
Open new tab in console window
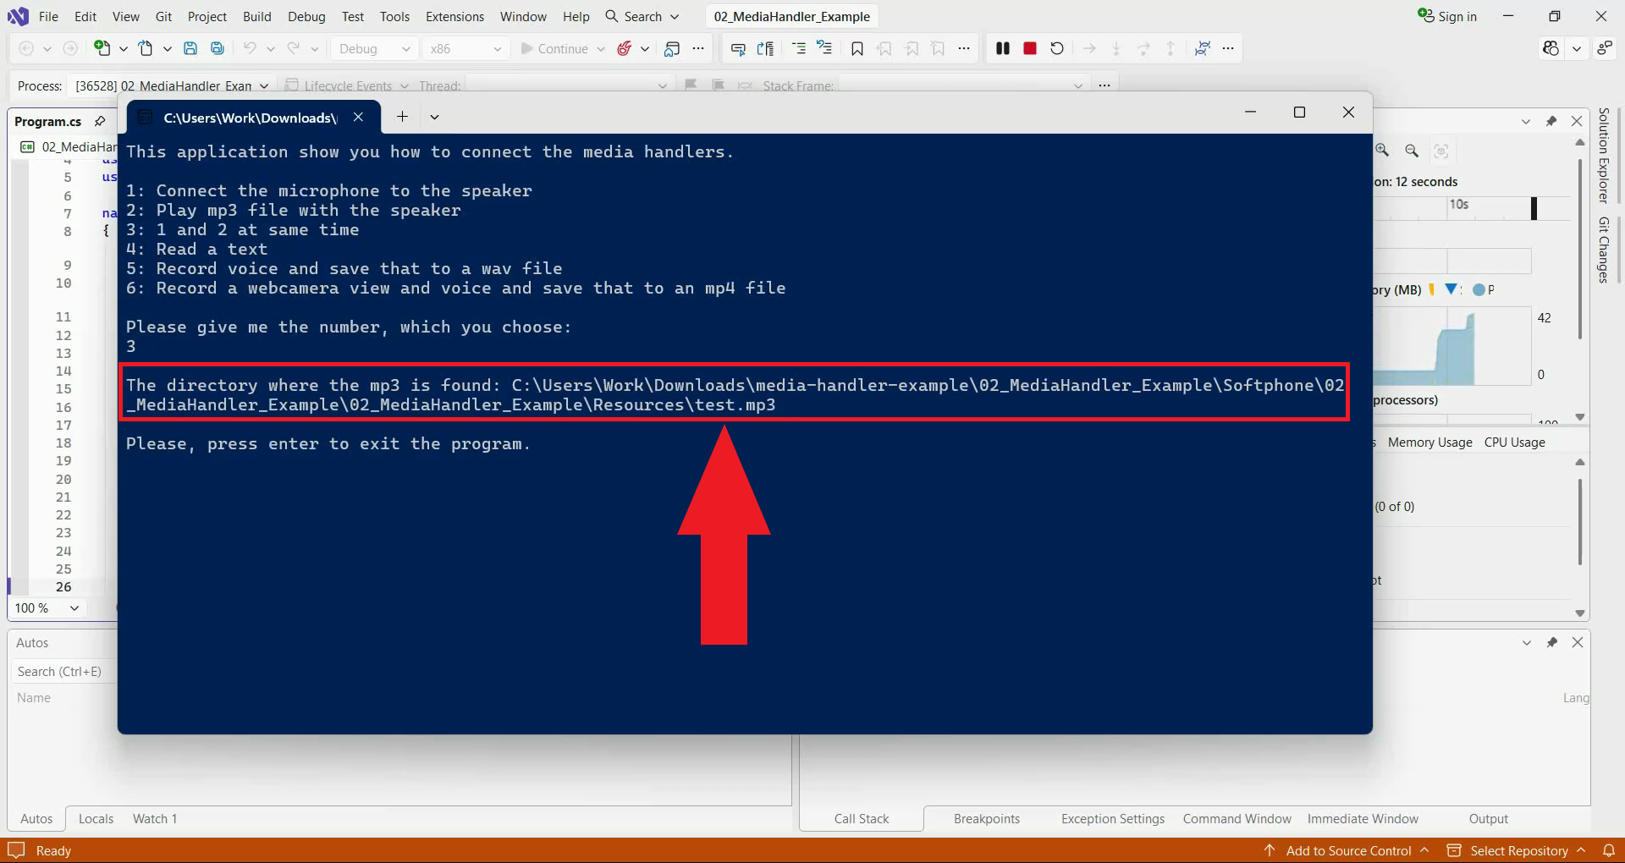[x=403, y=117]
